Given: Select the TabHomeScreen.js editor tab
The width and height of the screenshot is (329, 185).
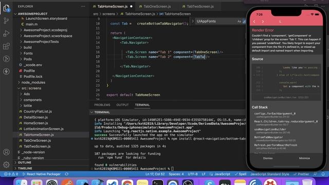Looking at the screenshot, I should click(113, 6).
